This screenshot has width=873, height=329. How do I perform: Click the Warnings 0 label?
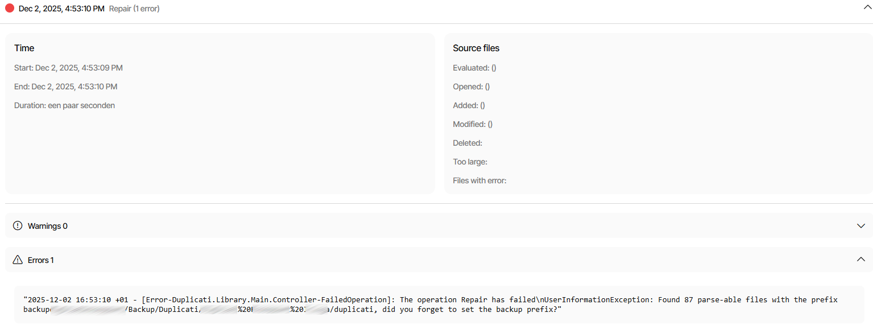48,226
